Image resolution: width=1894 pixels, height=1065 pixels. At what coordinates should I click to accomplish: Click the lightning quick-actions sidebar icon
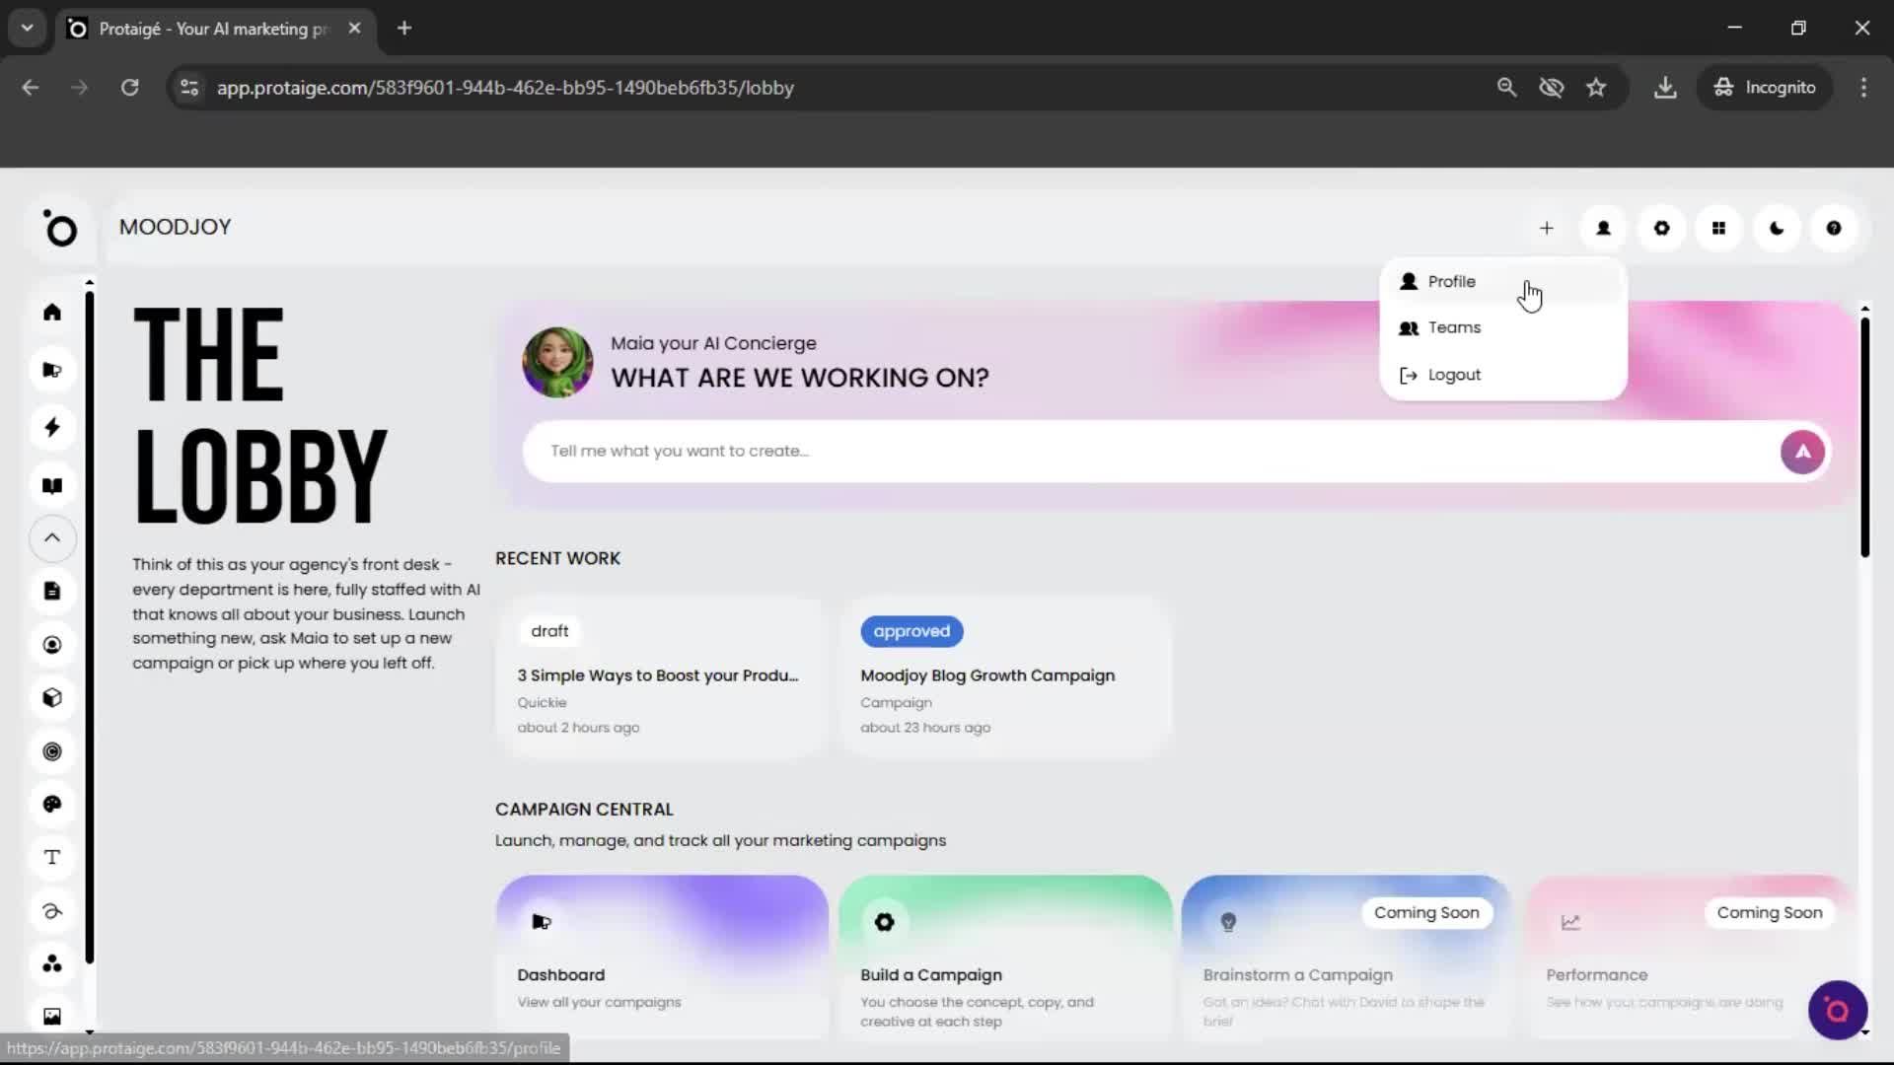pyautogui.click(x=52, y=427)
